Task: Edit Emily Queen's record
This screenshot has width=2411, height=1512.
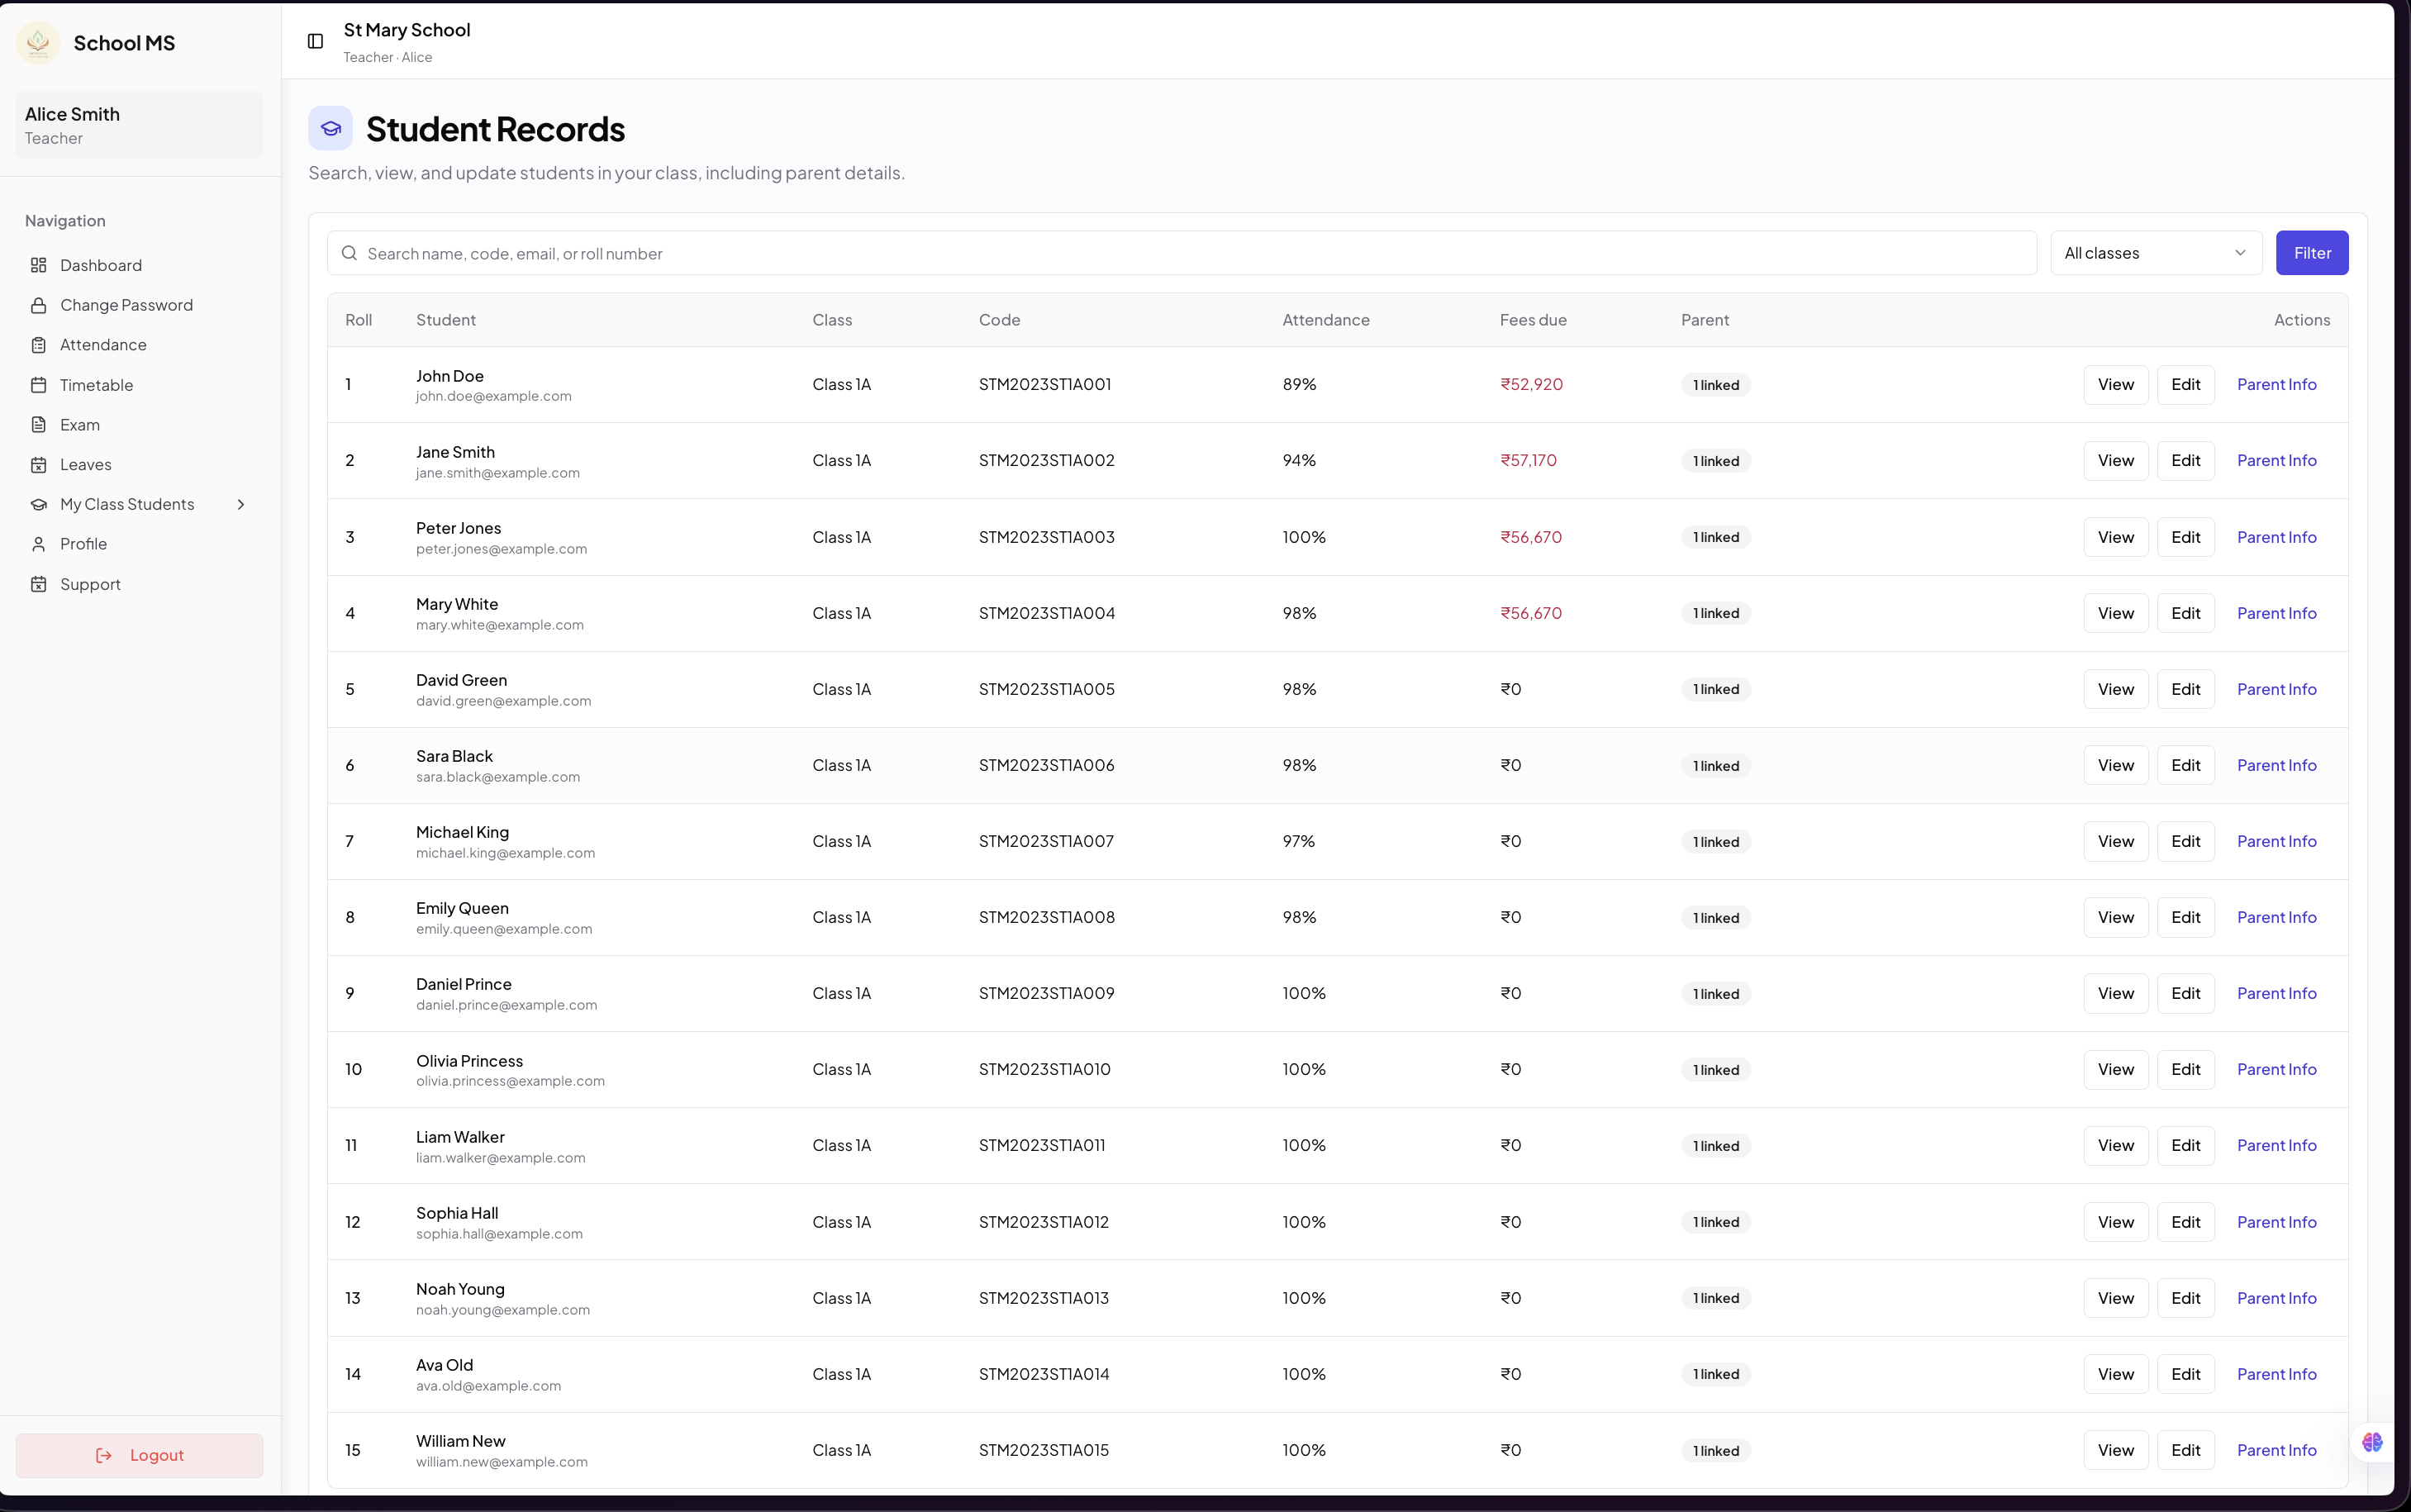Action: (2186, 917)
